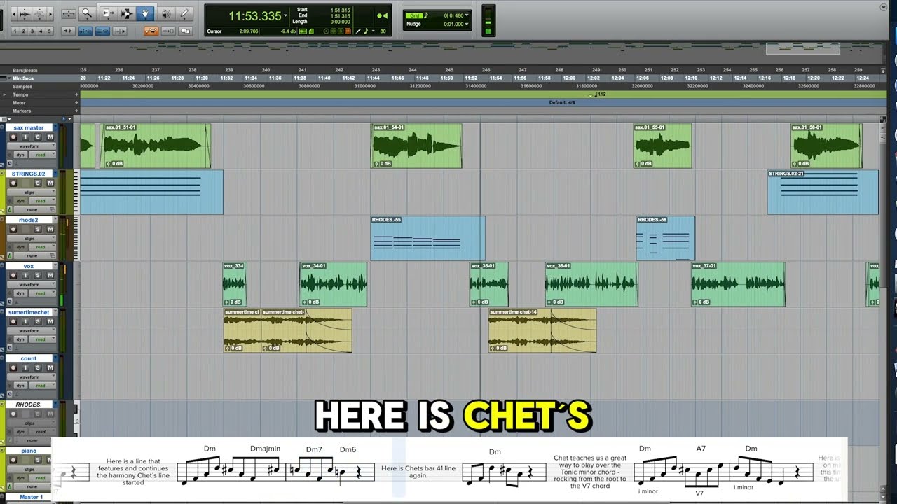The width and height of the screenshot is (897, 504).
Task: Record-enable the sax master track
Action: [x=13, y=137]
